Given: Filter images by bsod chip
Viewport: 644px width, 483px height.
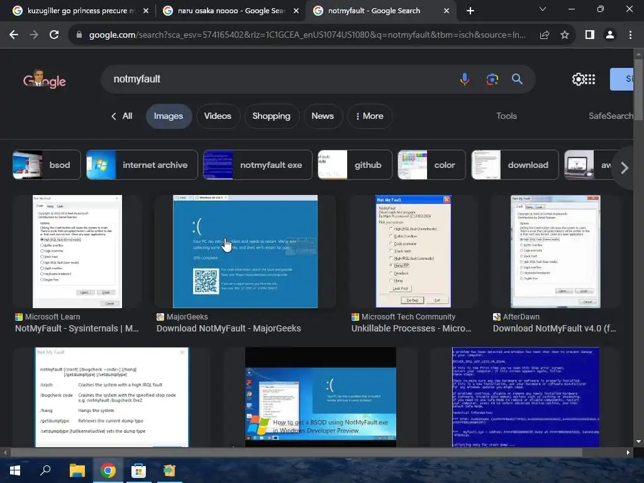Looking at the screenshot, I should pos(47,165).
